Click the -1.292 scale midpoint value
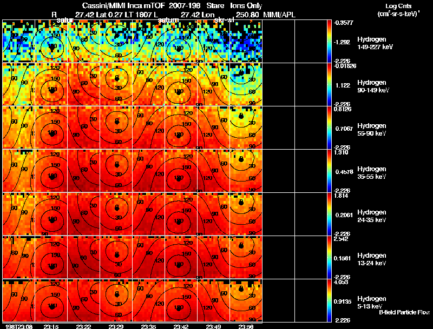433x329 pixels. tap(342, 42)
